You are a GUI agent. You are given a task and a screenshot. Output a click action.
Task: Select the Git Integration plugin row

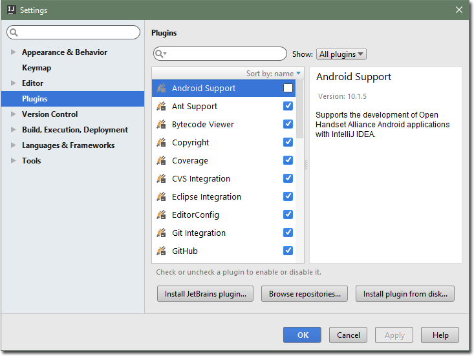pyautogui.click(x=224, y=233)
